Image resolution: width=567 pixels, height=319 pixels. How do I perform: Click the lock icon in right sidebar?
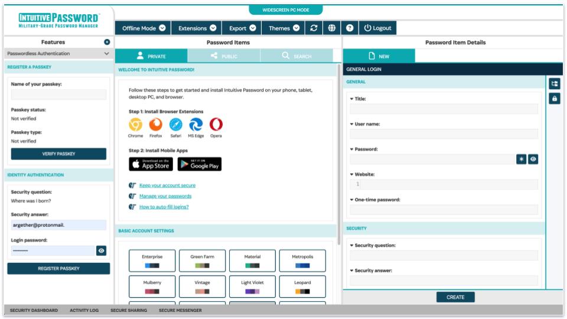555,99
